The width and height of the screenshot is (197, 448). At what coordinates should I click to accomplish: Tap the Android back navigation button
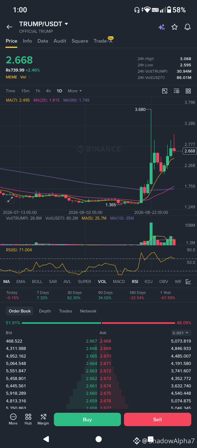[46, 439]
